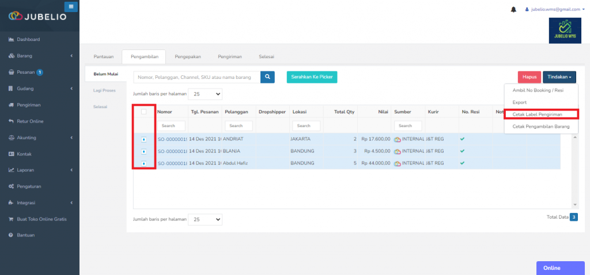This screenshot has height=275, width=590.
Task: Switch to the Pengambilan tab
Action: tap(143, 57)
